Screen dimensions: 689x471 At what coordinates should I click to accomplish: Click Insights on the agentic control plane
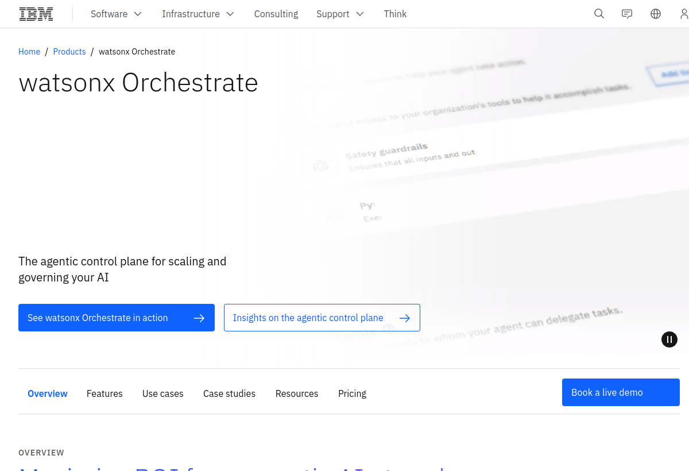click(x=322, y=318)
